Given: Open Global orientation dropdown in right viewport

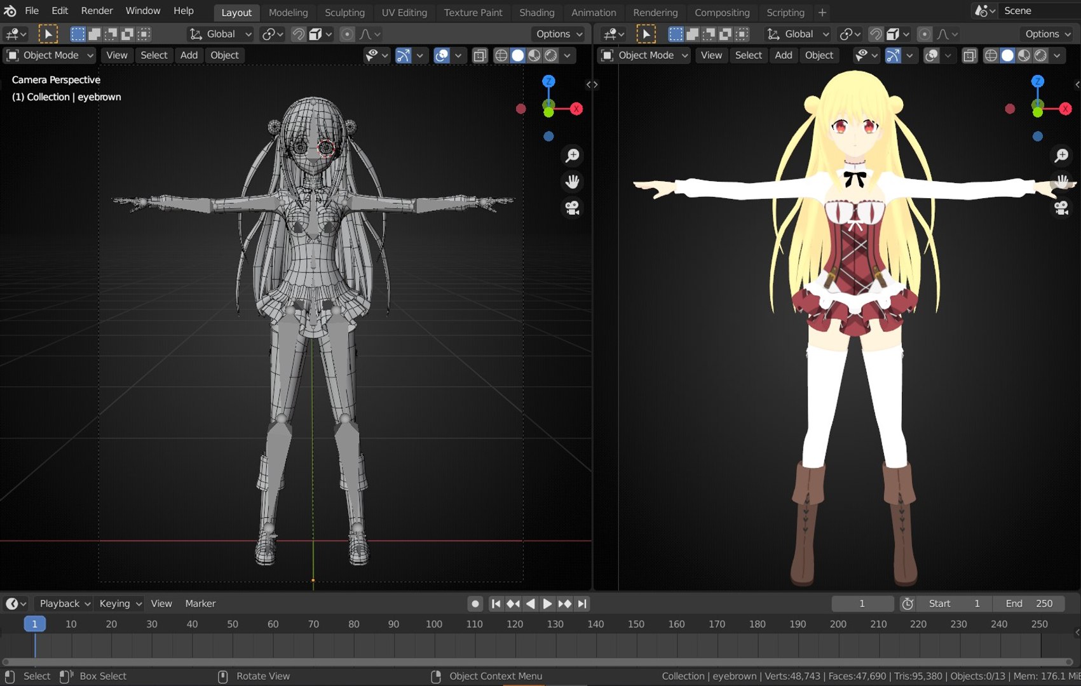Looking at the screenshot, I should (799, 34).
